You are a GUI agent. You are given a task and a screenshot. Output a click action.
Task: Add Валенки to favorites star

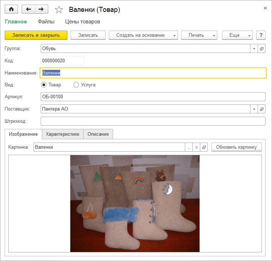pos(59,9)
